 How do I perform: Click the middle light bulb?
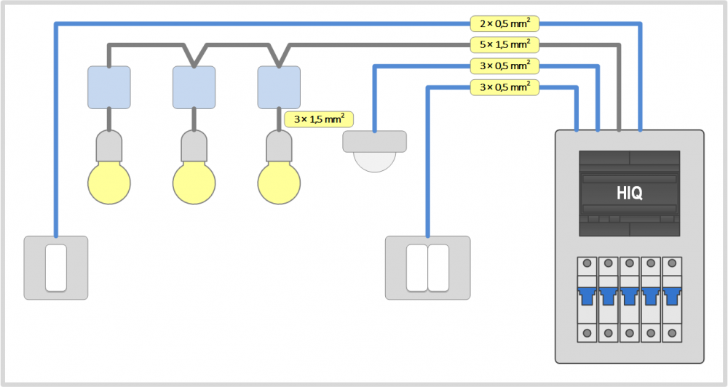click(194, 167)
